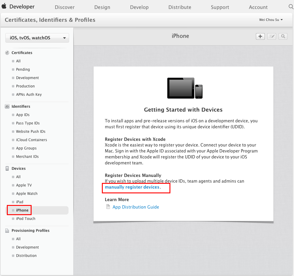
Task: Select Development under Provisioning Profiles
Action: (x=27, y=247)
